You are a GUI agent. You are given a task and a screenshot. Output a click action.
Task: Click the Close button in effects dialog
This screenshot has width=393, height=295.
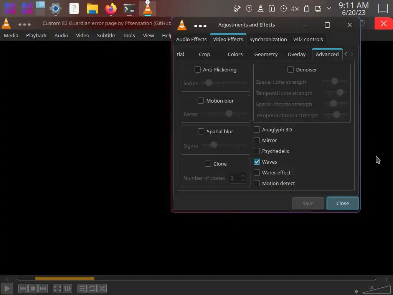[x=342, y=204]
